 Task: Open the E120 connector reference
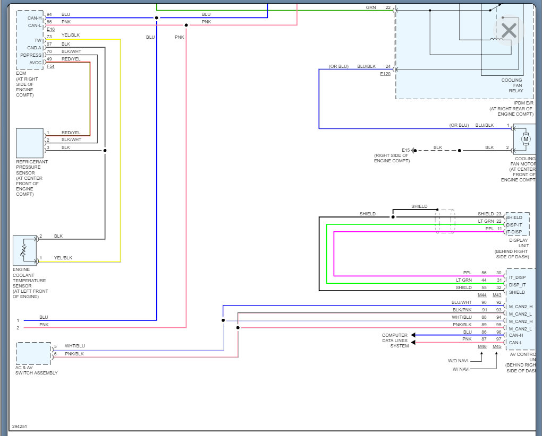[x=385, y=74]
